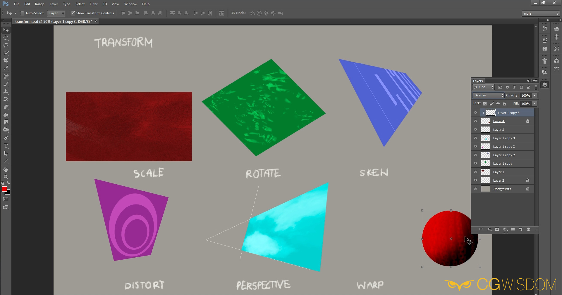This screenshot has height=295, width=562.
Task: Enable the Auto-Select checkbox
Action: (22, 13)
